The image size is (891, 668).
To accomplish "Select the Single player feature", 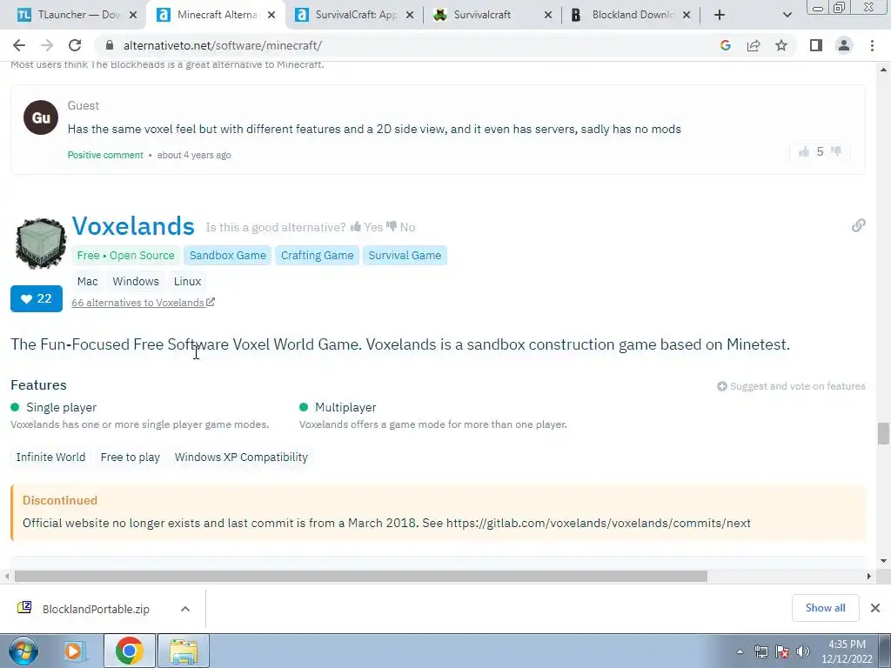I will 62,407.
